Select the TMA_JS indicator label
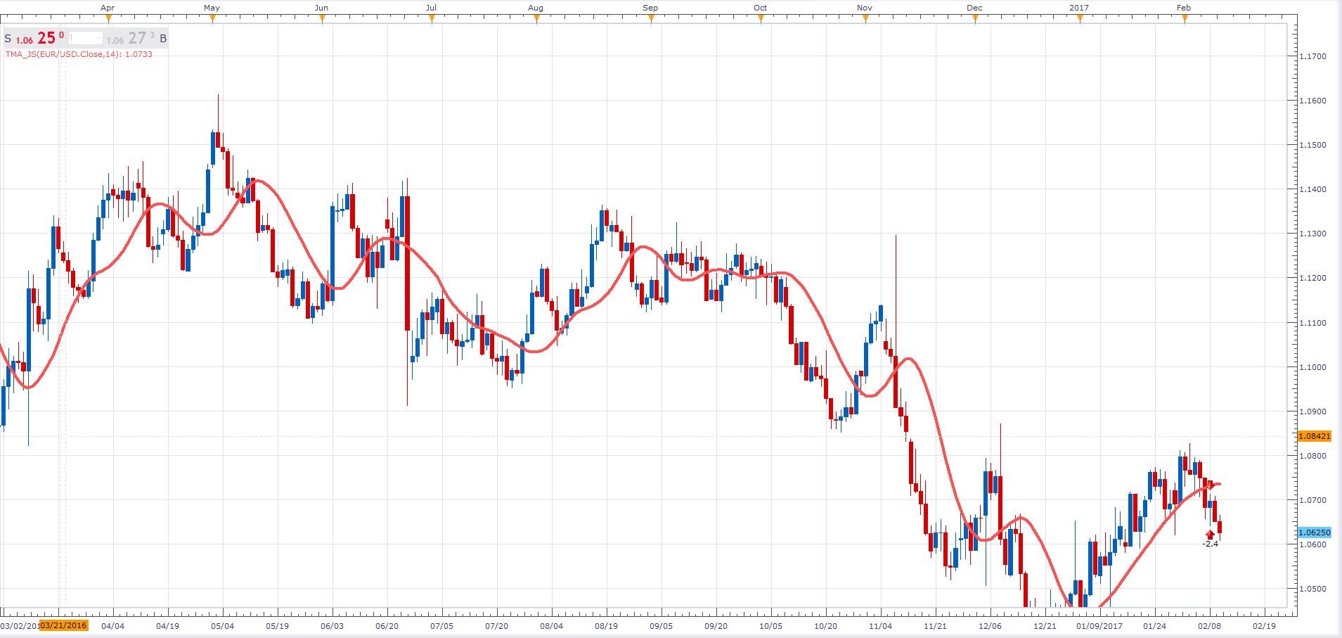The width and height of the screenshot is (1342, 638). pos(79,54)
